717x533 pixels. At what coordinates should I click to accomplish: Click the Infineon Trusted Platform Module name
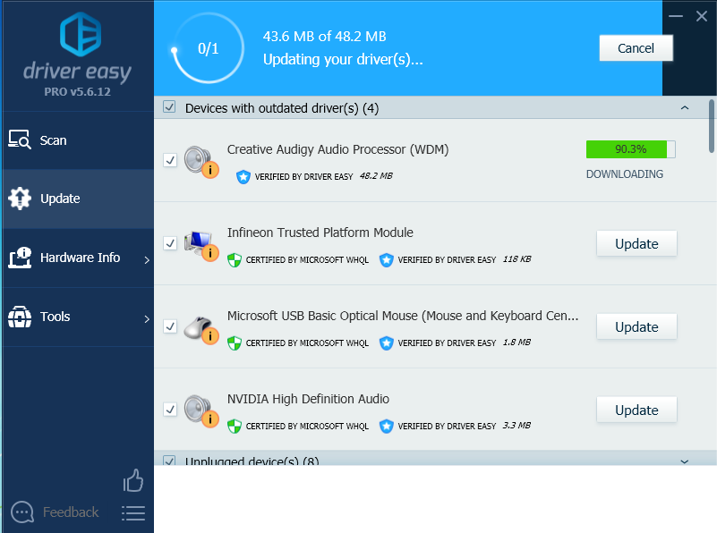click(x=320, y=233)
